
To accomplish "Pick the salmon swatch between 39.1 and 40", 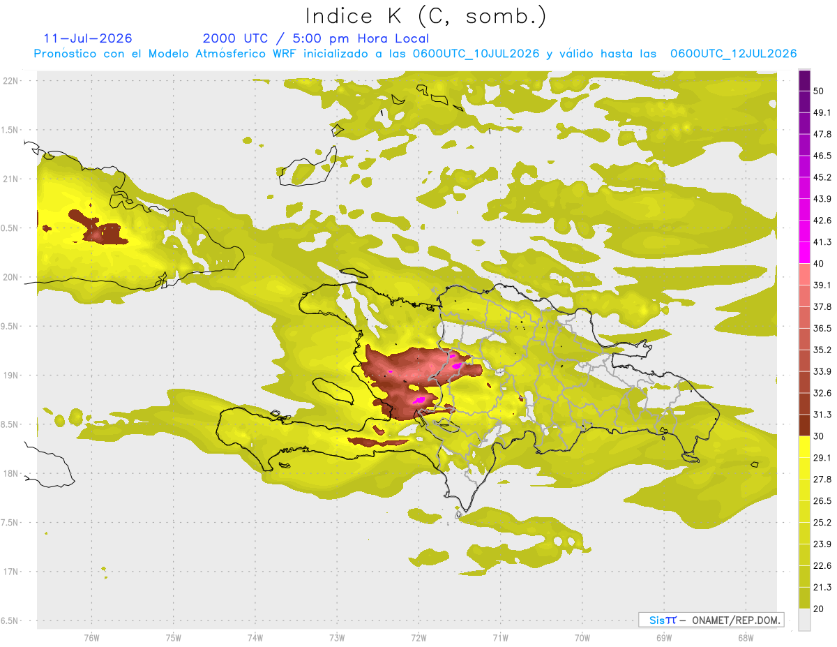I will pos(804,274).
